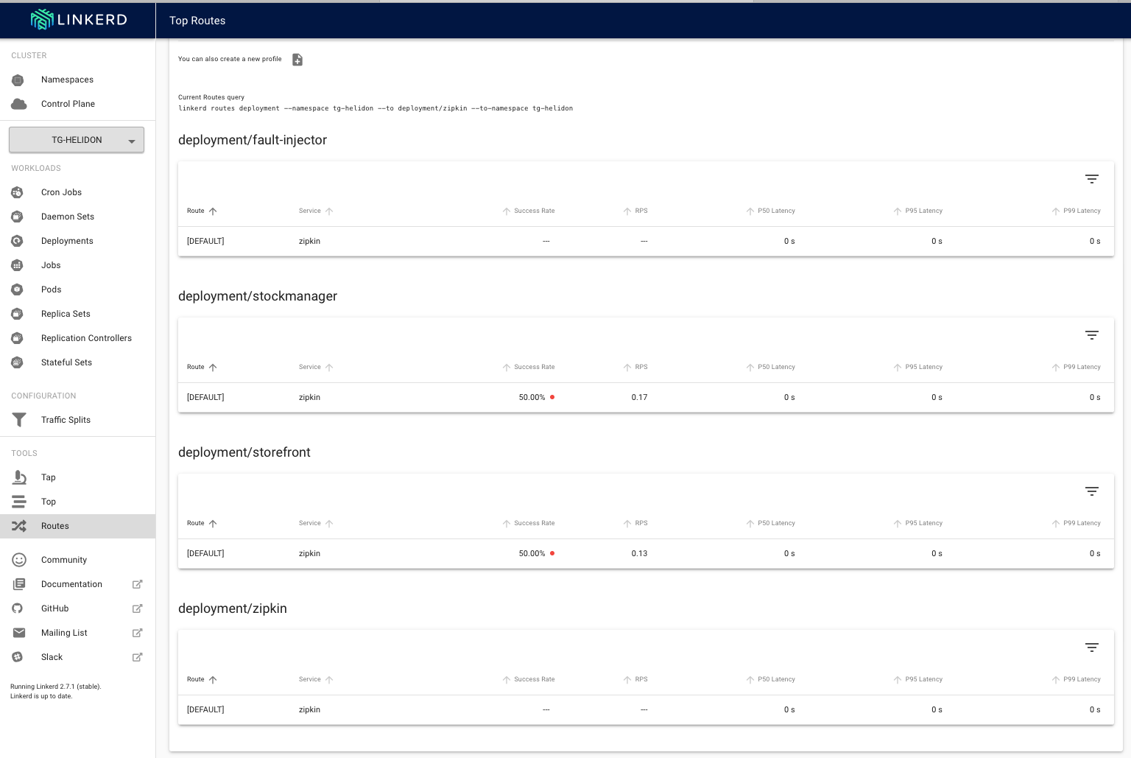Open filter icon for stockmanager table
This screenshot has width=1131, height=758.
[x=1092, y=335]
